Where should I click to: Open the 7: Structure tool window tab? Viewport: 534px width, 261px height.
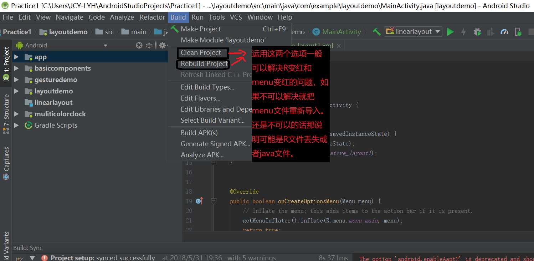pyautogui.click(x=6, y=114)
